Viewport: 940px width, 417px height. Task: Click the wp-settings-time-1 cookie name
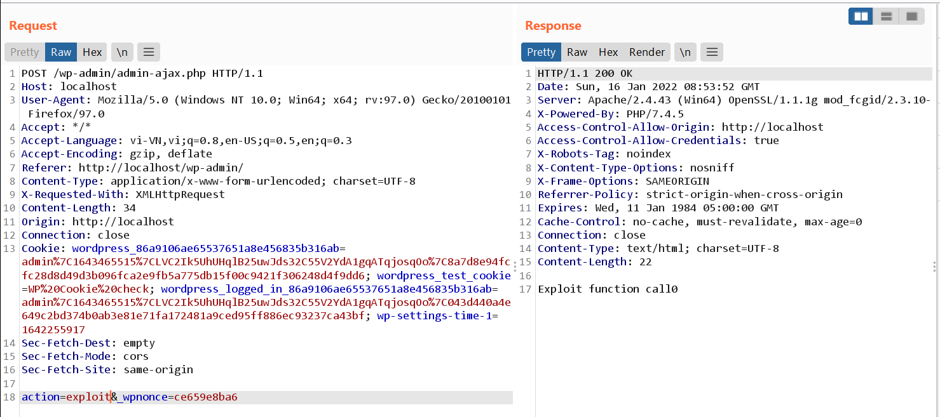[x=435, y=315]
